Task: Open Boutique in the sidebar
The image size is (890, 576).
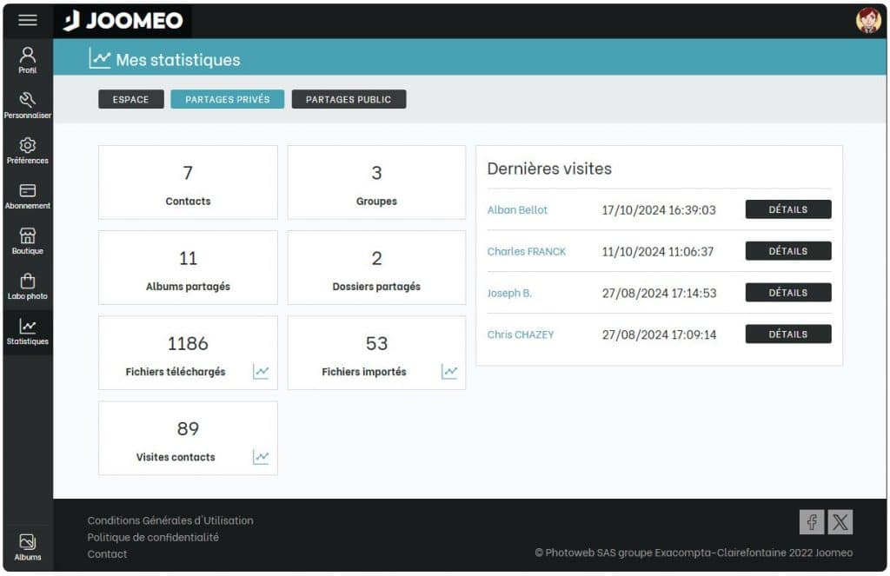Action: [x=27, y=242]
